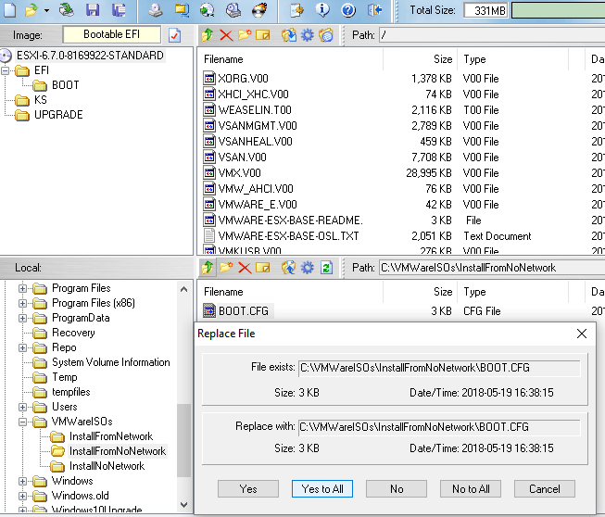Click local tree scrollbar down arrow

(x=184, y=505)
